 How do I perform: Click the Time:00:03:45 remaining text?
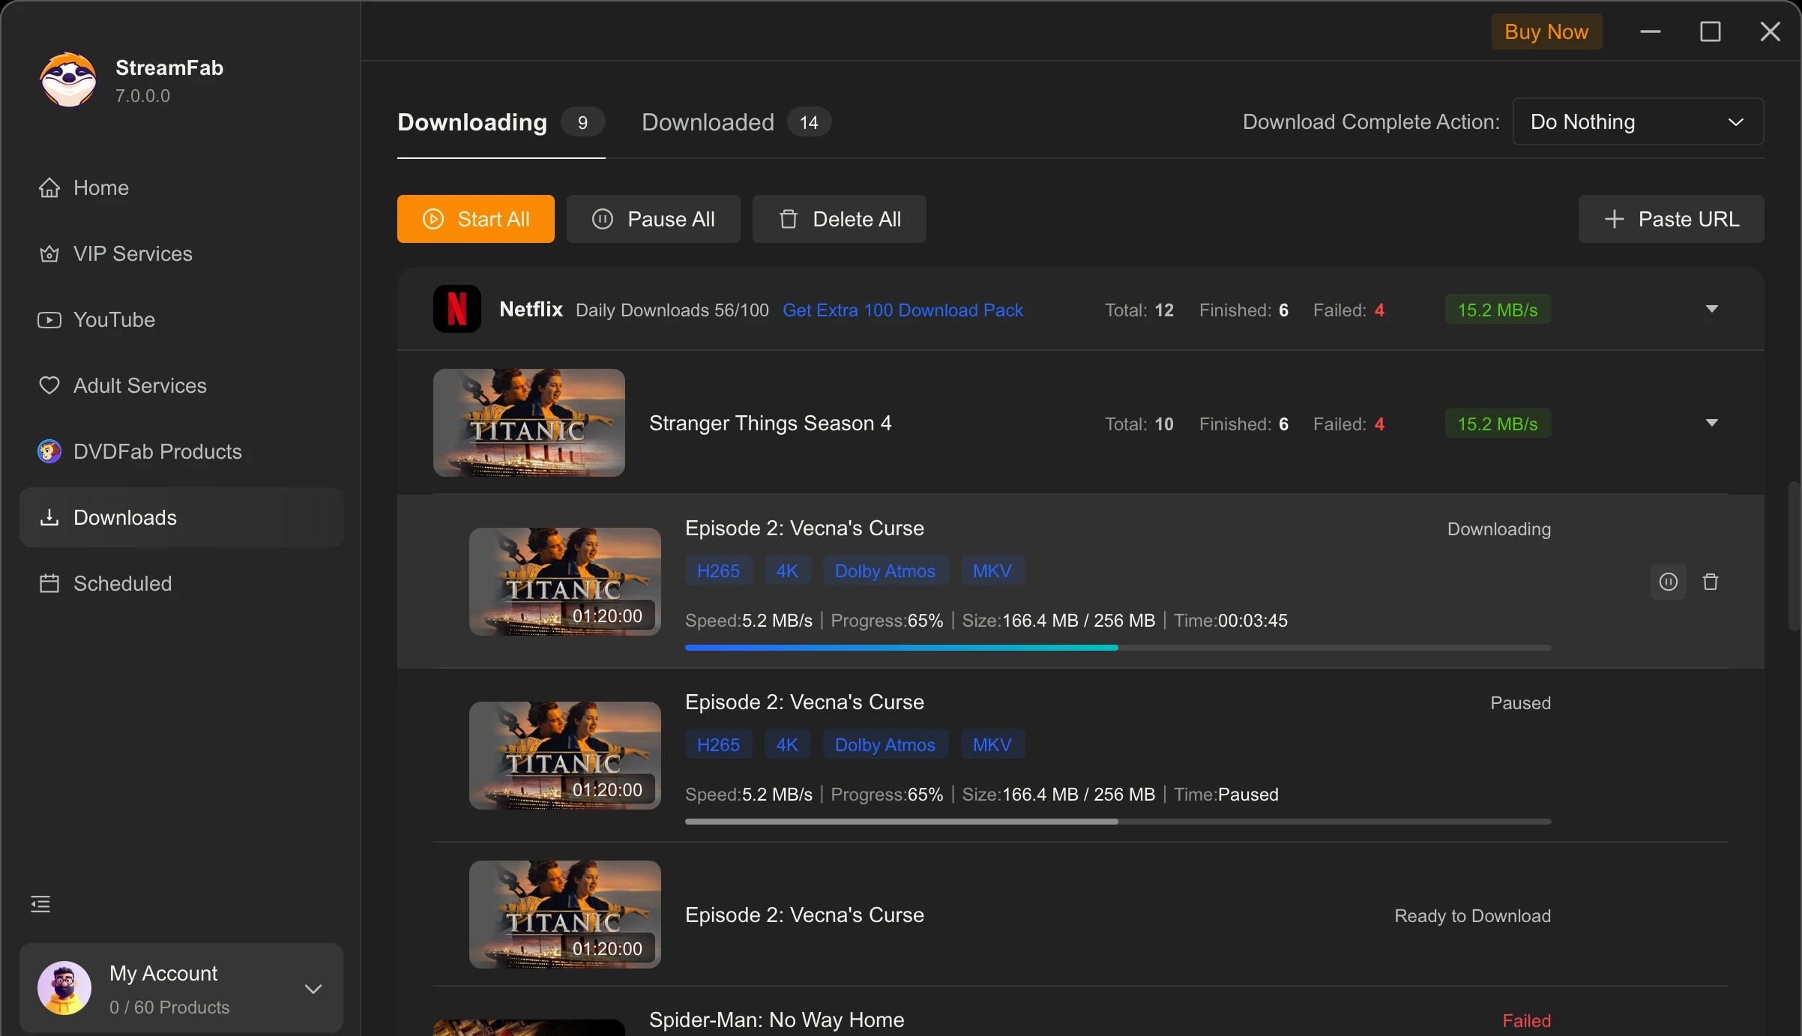tap(1231, 621)
